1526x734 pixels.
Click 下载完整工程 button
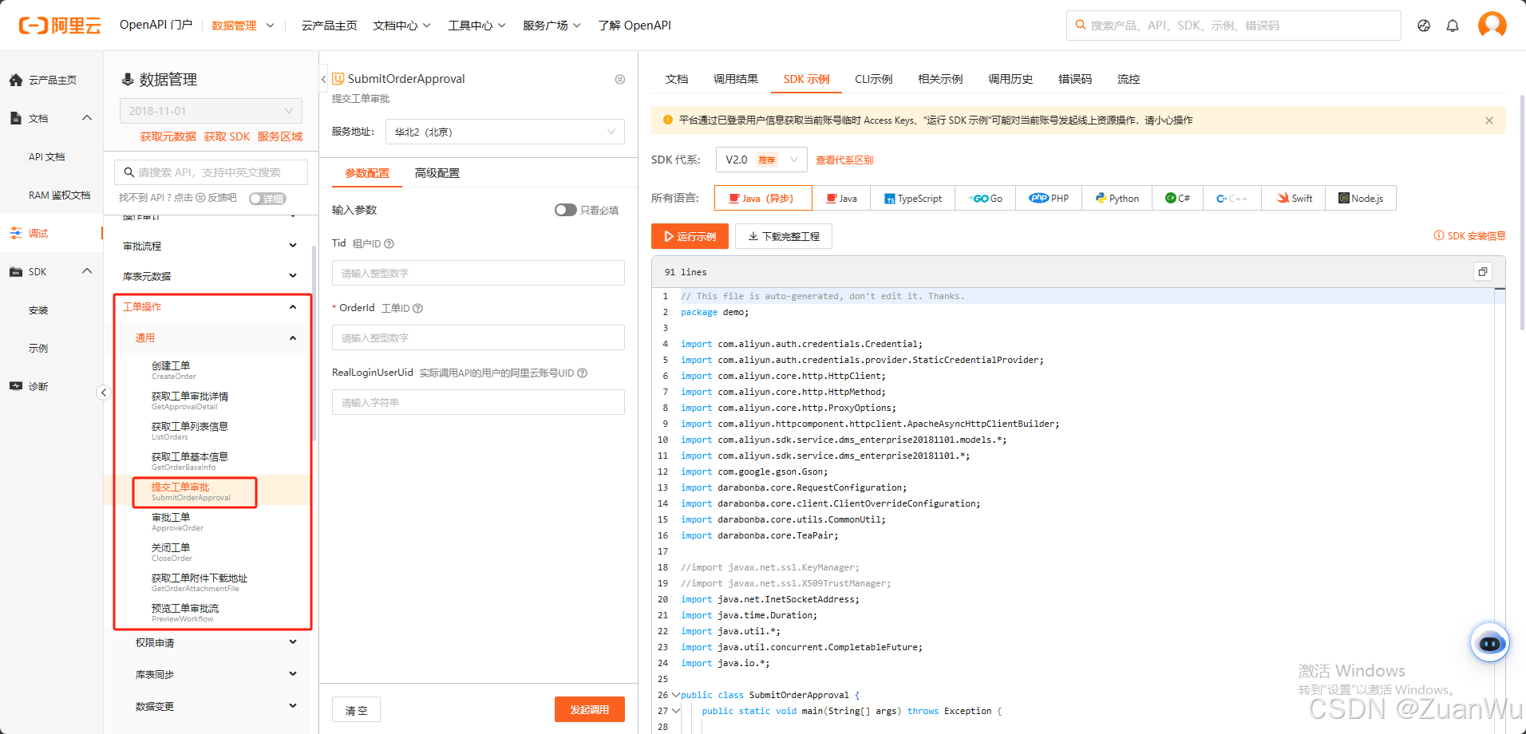[x=784, y=236]
